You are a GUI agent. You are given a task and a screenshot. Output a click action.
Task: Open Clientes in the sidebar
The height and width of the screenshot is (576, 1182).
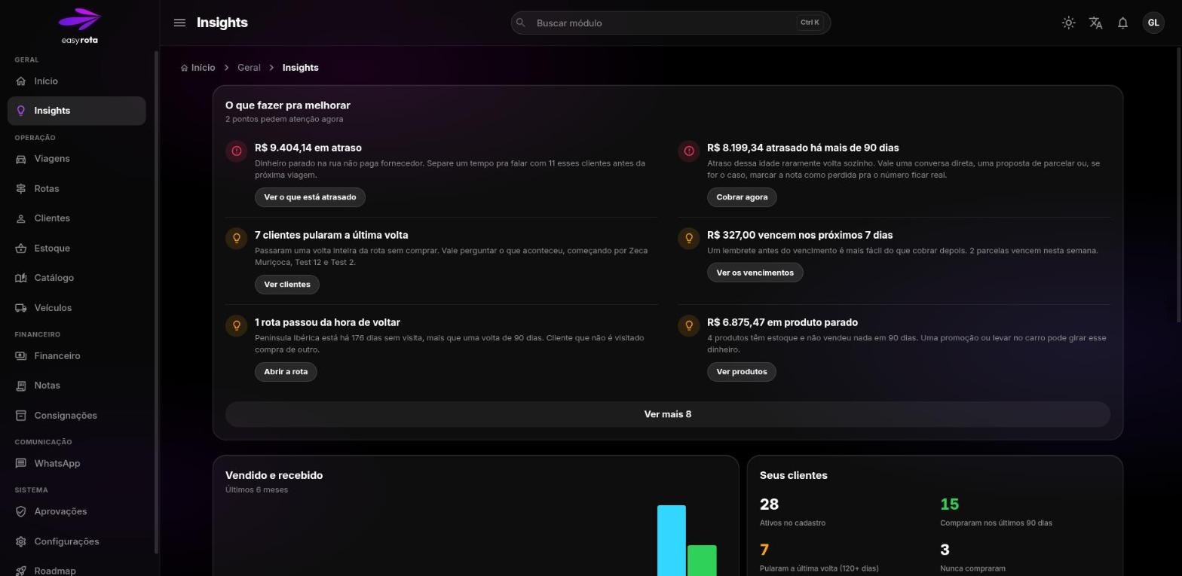point(76,218)
